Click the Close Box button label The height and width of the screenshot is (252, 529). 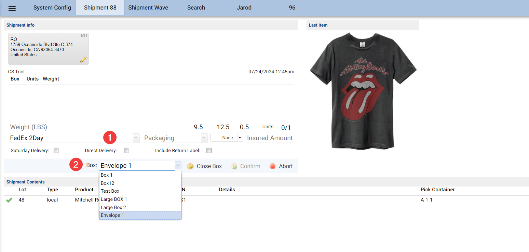209,166
